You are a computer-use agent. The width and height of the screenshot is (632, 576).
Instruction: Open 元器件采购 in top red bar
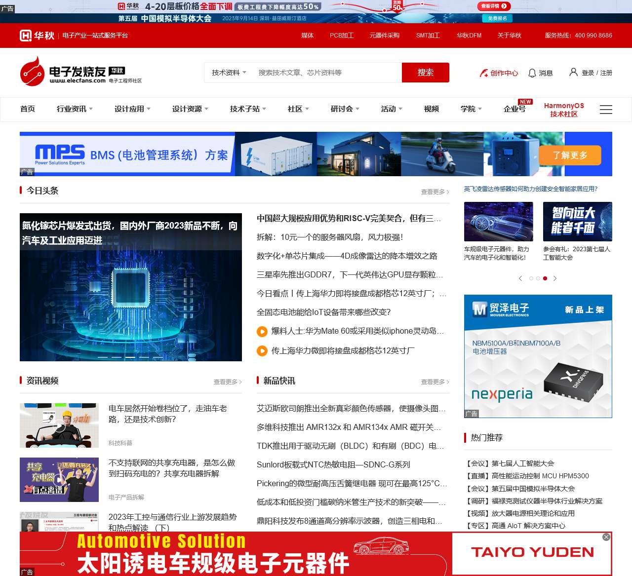click(384, 36)
